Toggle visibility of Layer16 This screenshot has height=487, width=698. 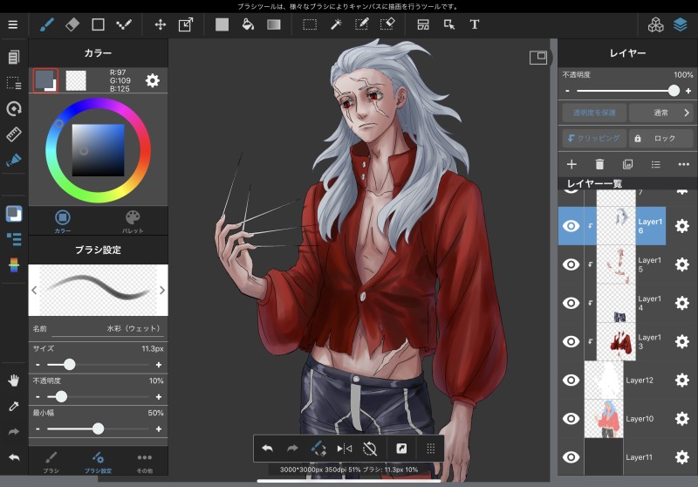(571, 226)
